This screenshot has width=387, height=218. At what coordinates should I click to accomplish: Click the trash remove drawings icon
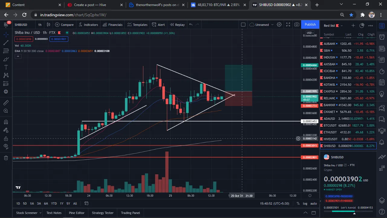click(6, 158)
